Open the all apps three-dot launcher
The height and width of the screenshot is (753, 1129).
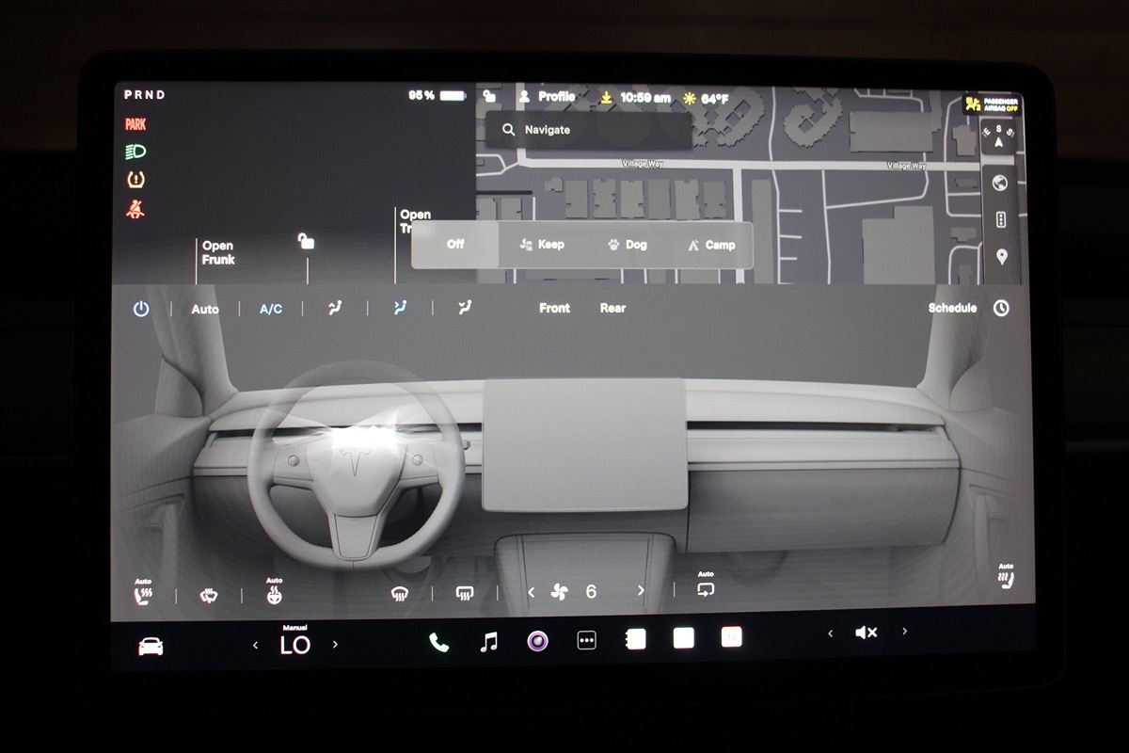[586, 641]
